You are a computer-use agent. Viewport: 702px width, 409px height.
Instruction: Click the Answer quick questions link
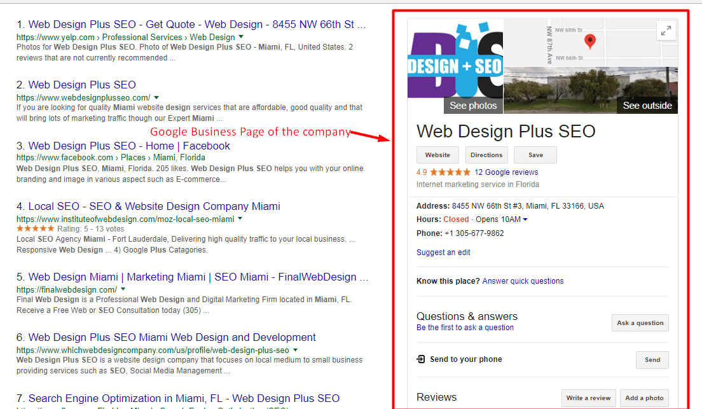(523, 281)
